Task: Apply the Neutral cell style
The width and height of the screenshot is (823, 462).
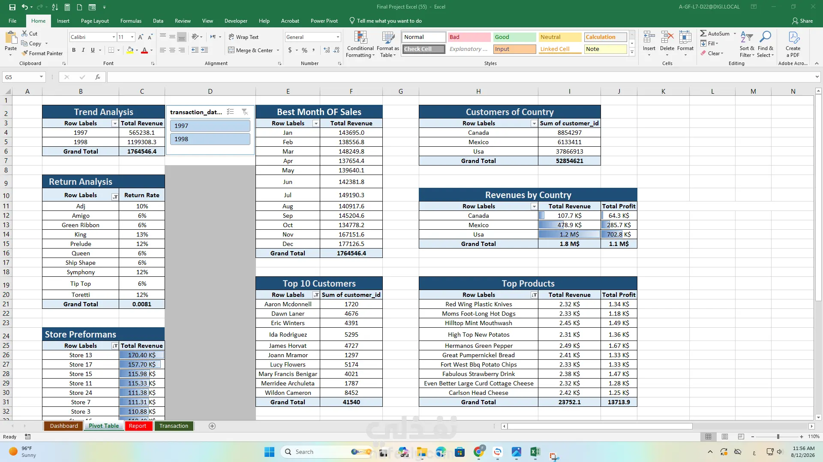Action: pos(560,37)
